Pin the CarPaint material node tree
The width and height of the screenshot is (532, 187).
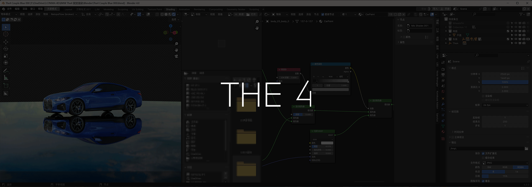[408, 14]
